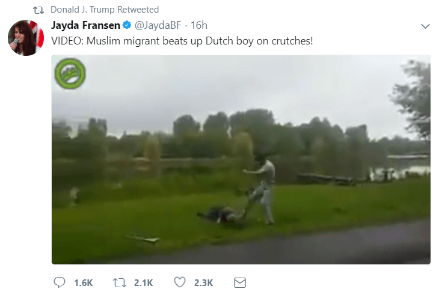Click the reply speech bubble icon
Image resolution: width=439 pixels, height=292 pixels.
tap(60, 282)
